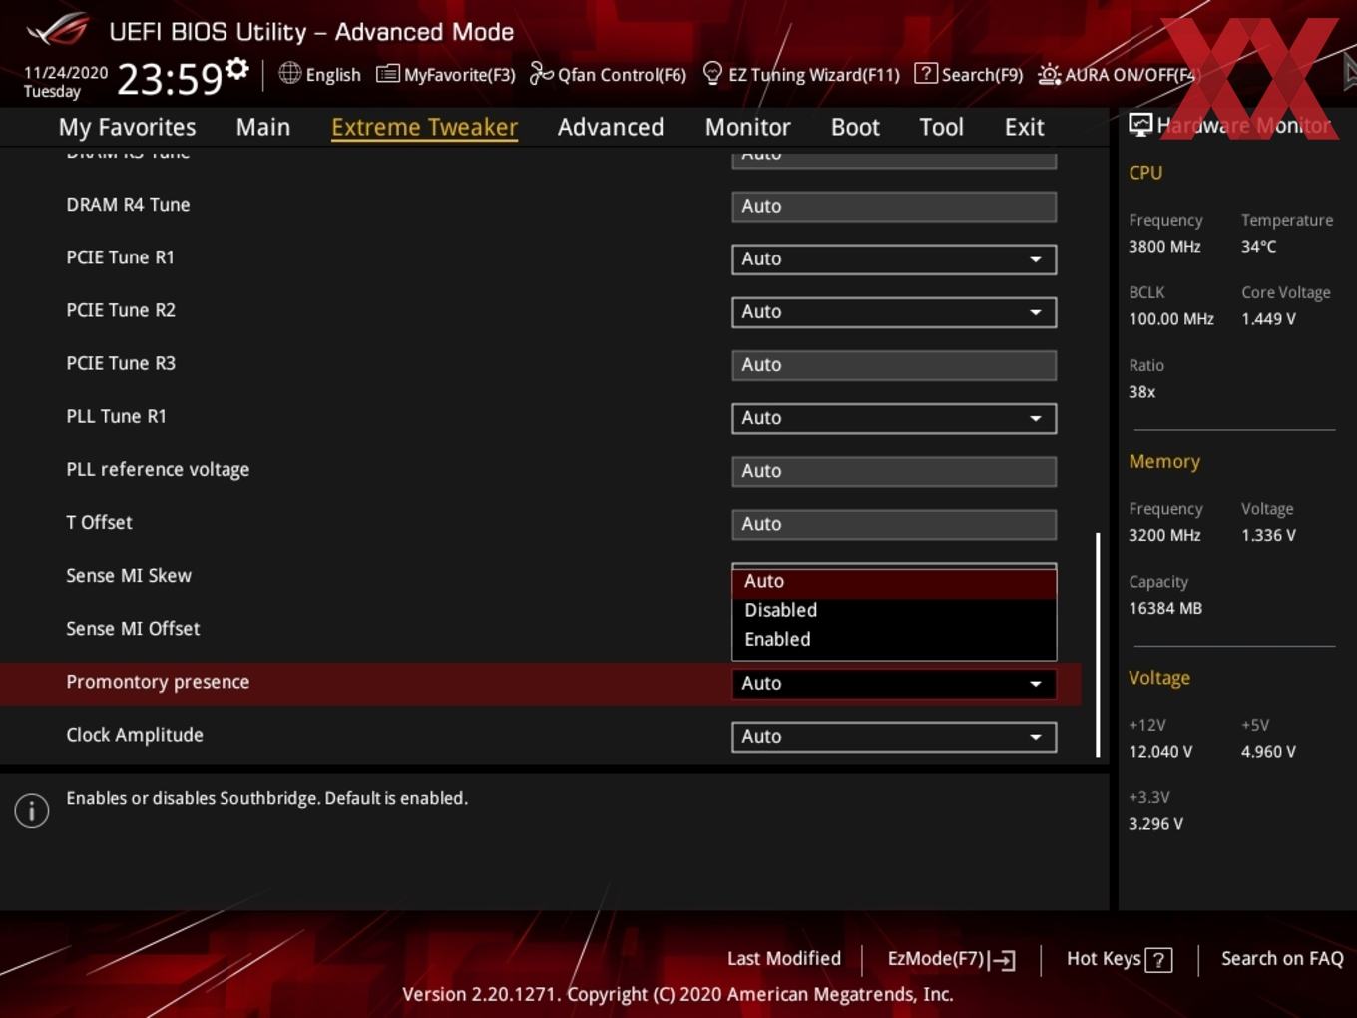Open the Tool tab
1357x1018 pixels.
pos(941,127)
